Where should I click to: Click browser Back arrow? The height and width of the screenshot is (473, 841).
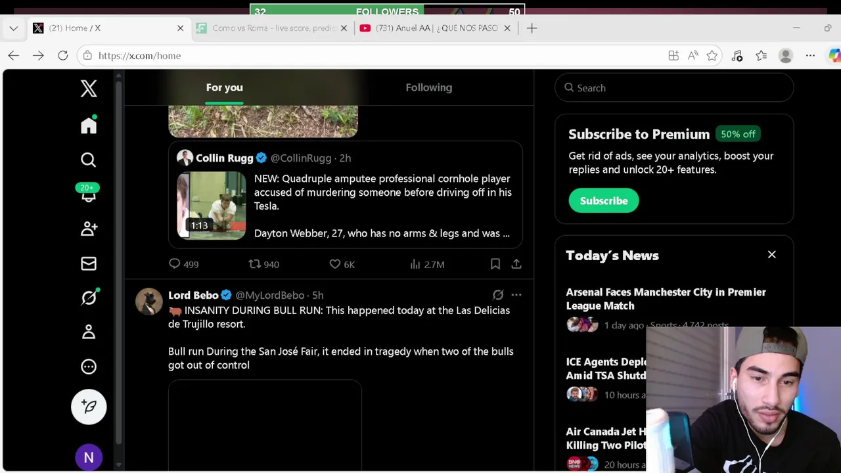(14, 56)
